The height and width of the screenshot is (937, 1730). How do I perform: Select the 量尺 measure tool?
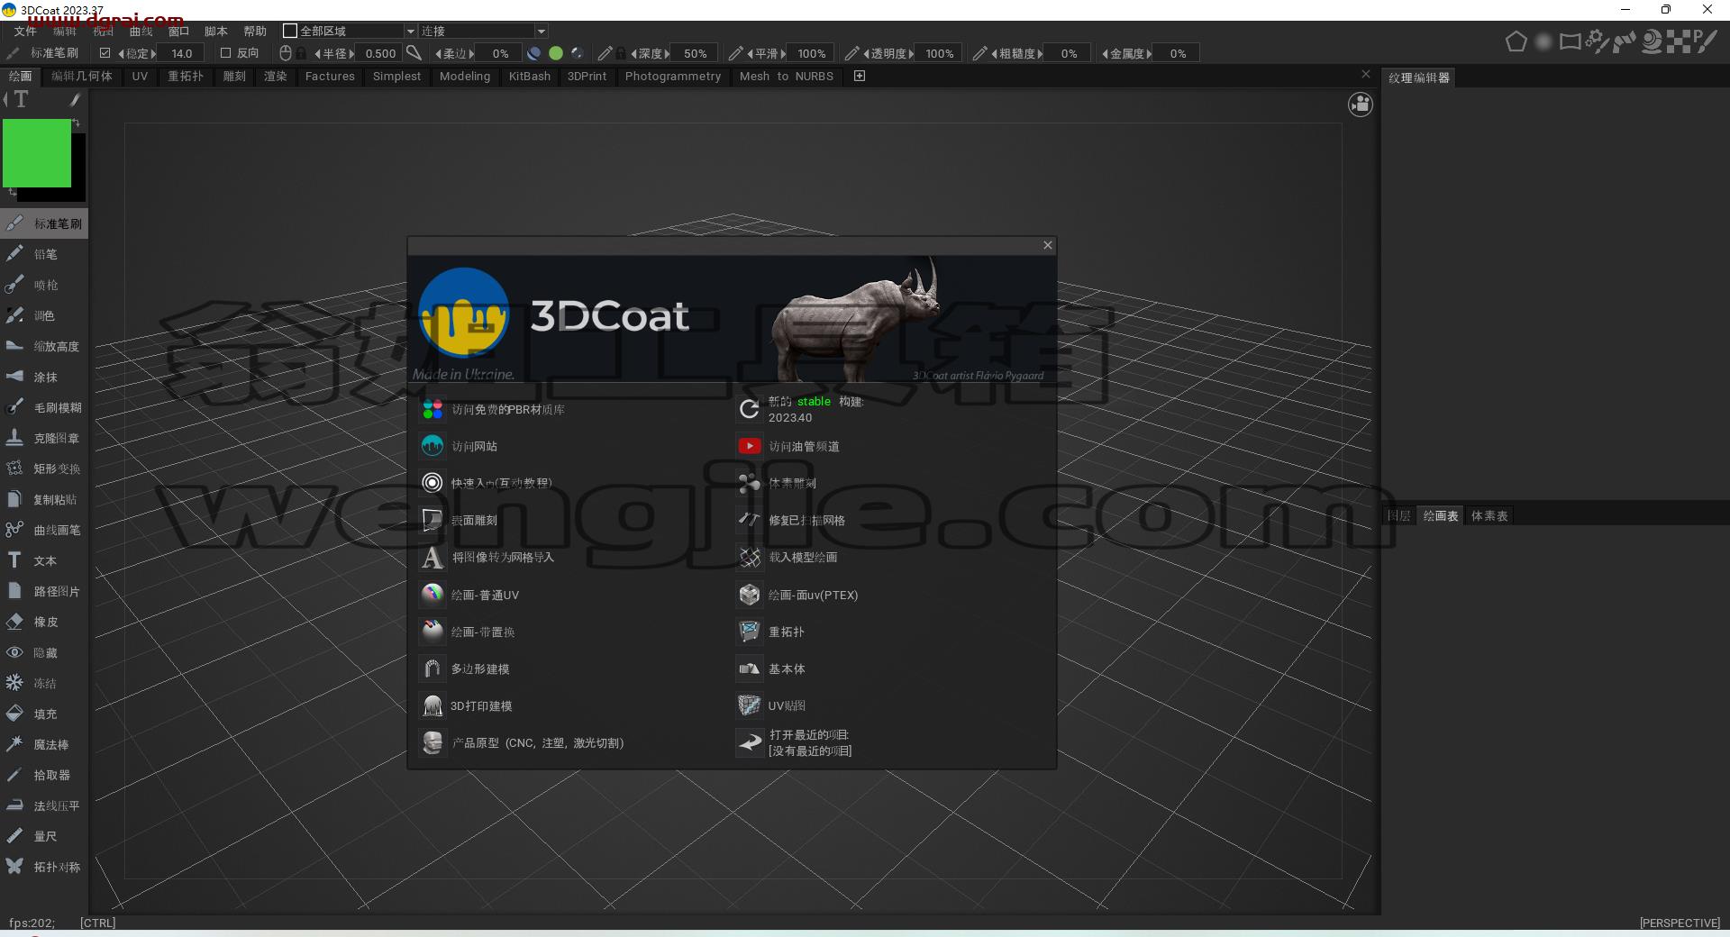tap(44, 836)
